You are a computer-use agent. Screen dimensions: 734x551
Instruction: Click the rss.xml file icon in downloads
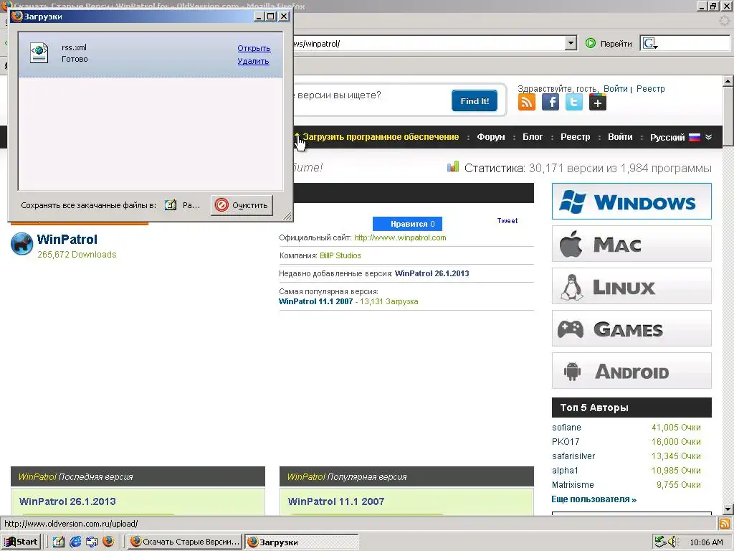pyautogui.click(x=39, y=53)
